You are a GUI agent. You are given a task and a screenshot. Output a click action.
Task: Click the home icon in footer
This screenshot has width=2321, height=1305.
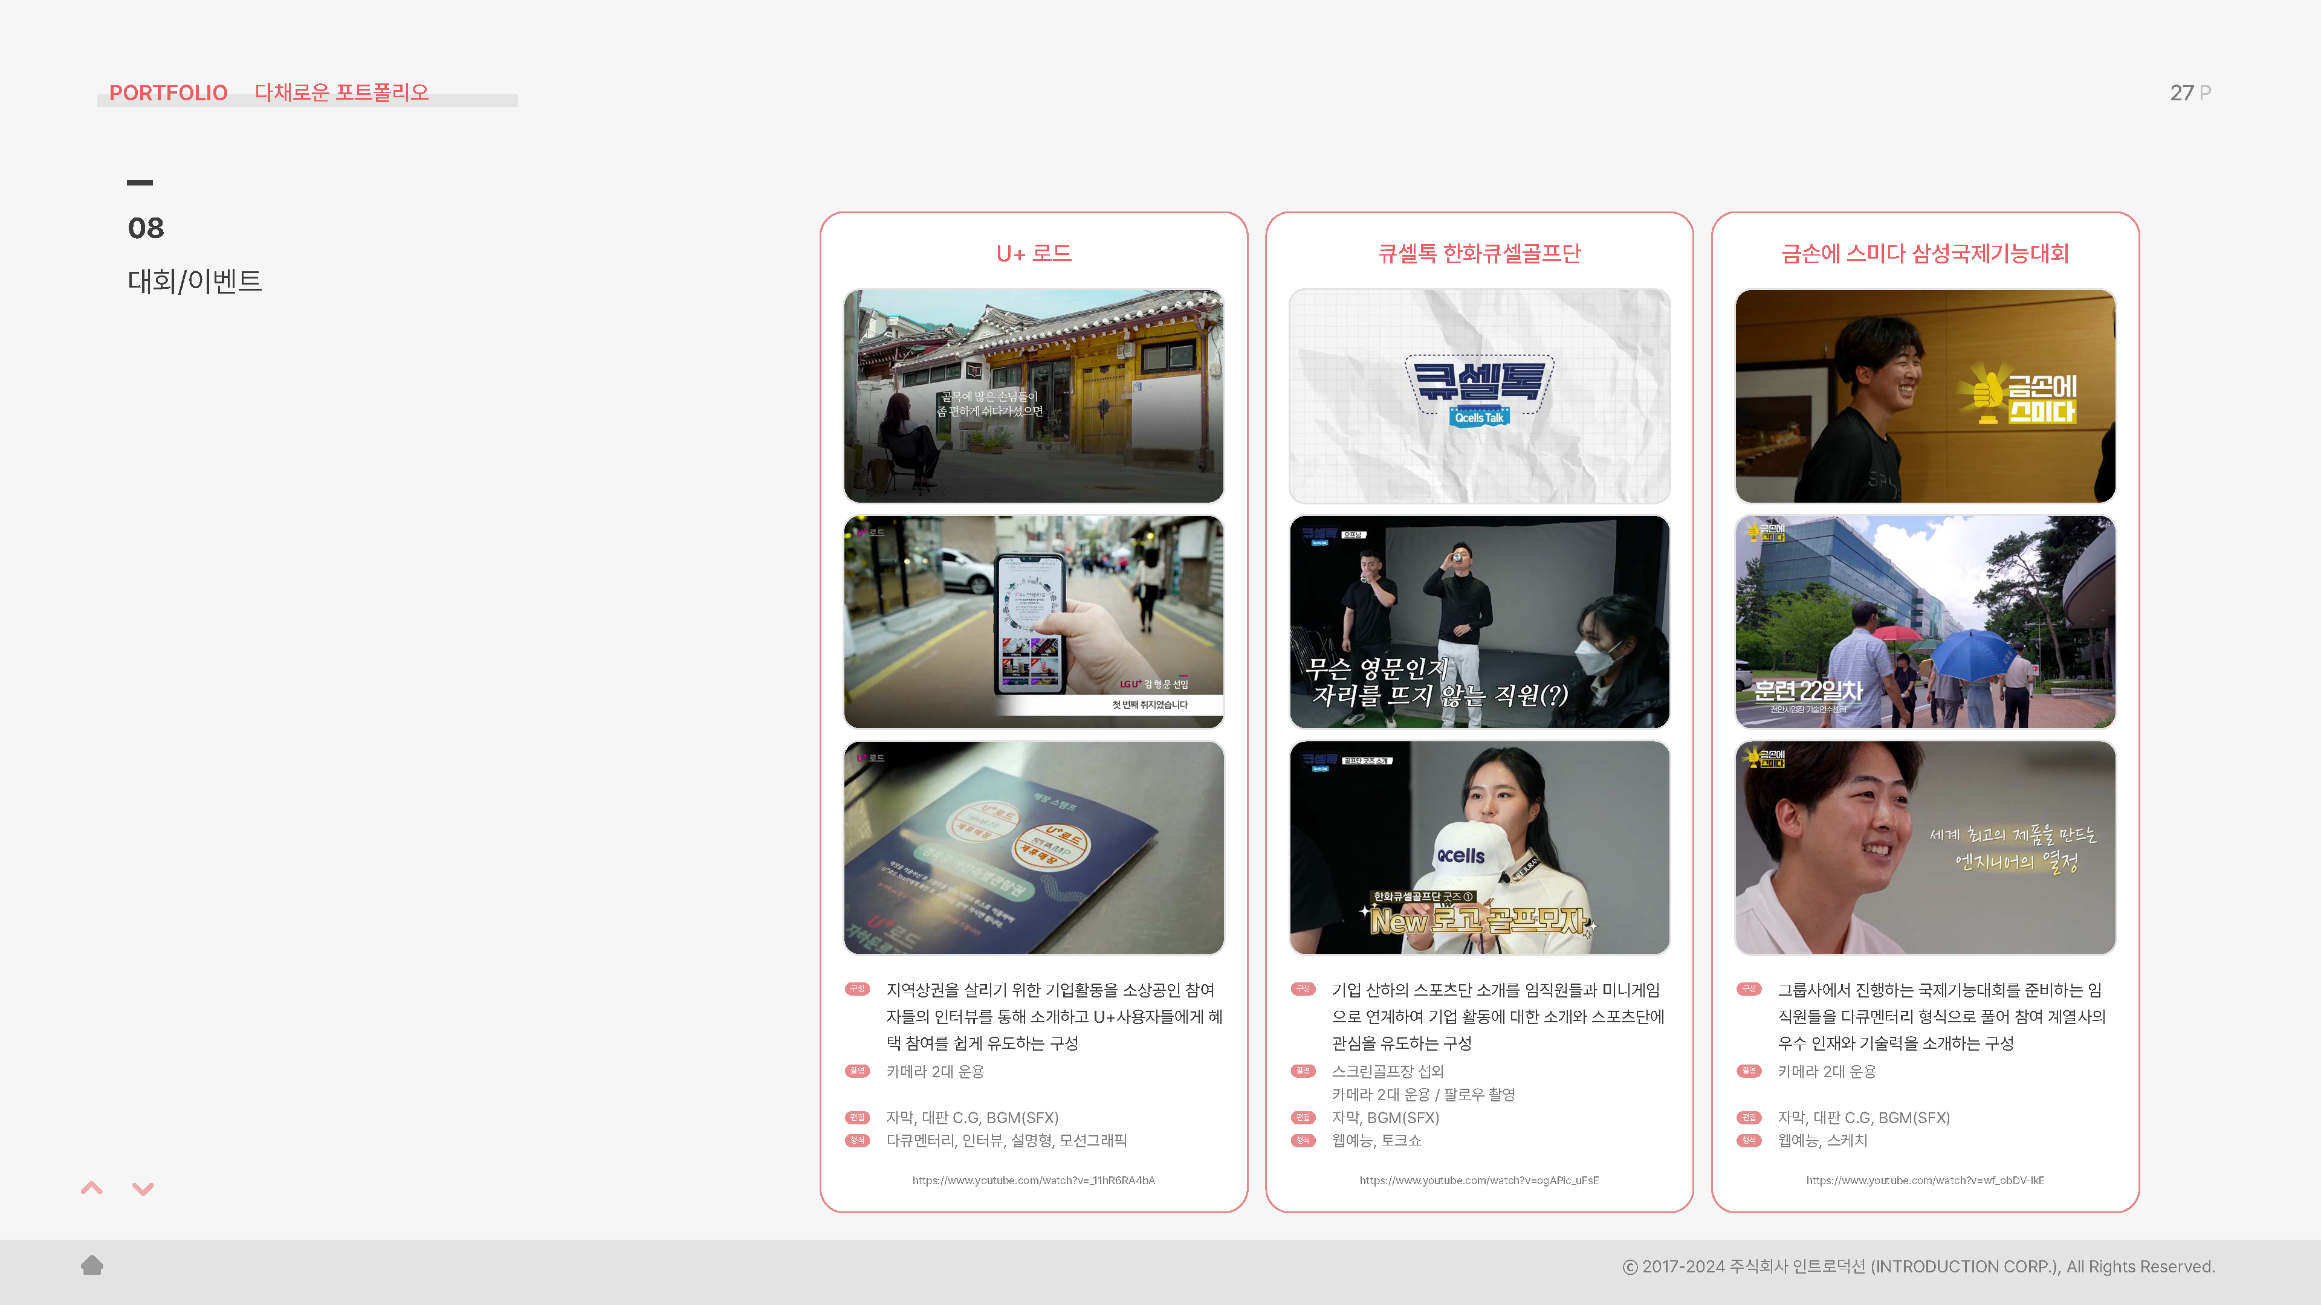[92, 1265]
